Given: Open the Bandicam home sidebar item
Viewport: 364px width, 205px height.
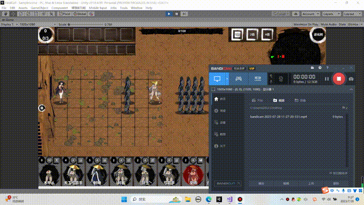Looking at the screenshot, I should click(220, 99).
